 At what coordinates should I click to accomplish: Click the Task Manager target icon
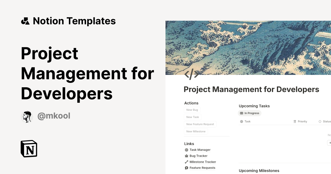pyautogui.click(x=186, y=150)
